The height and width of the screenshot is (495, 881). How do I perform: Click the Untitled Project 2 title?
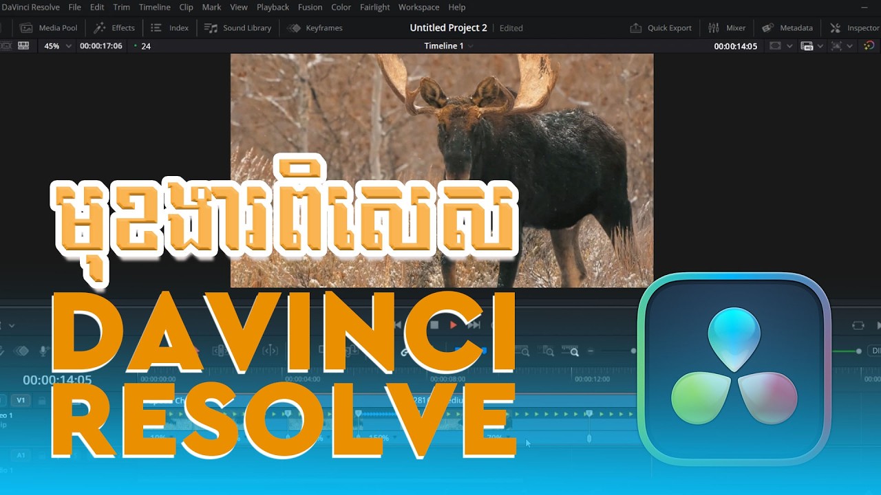coord(448,27)
